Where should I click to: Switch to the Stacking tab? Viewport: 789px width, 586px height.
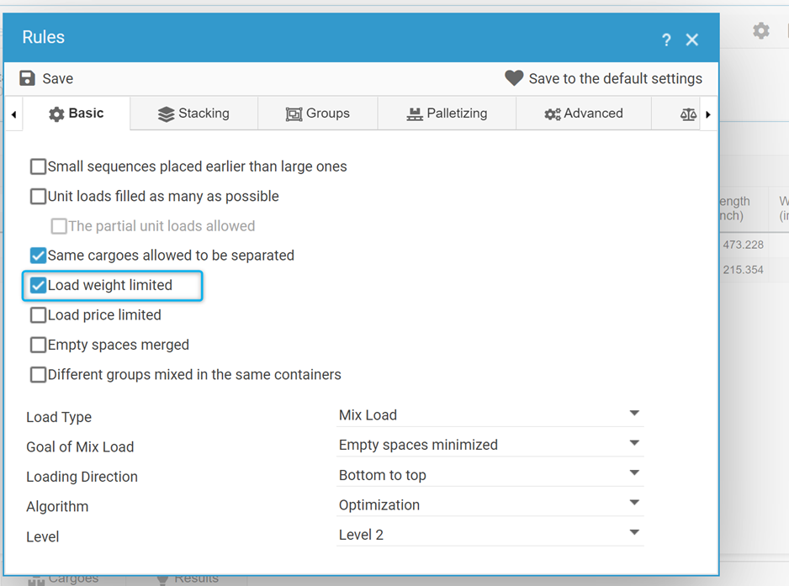tap(193, 114)
